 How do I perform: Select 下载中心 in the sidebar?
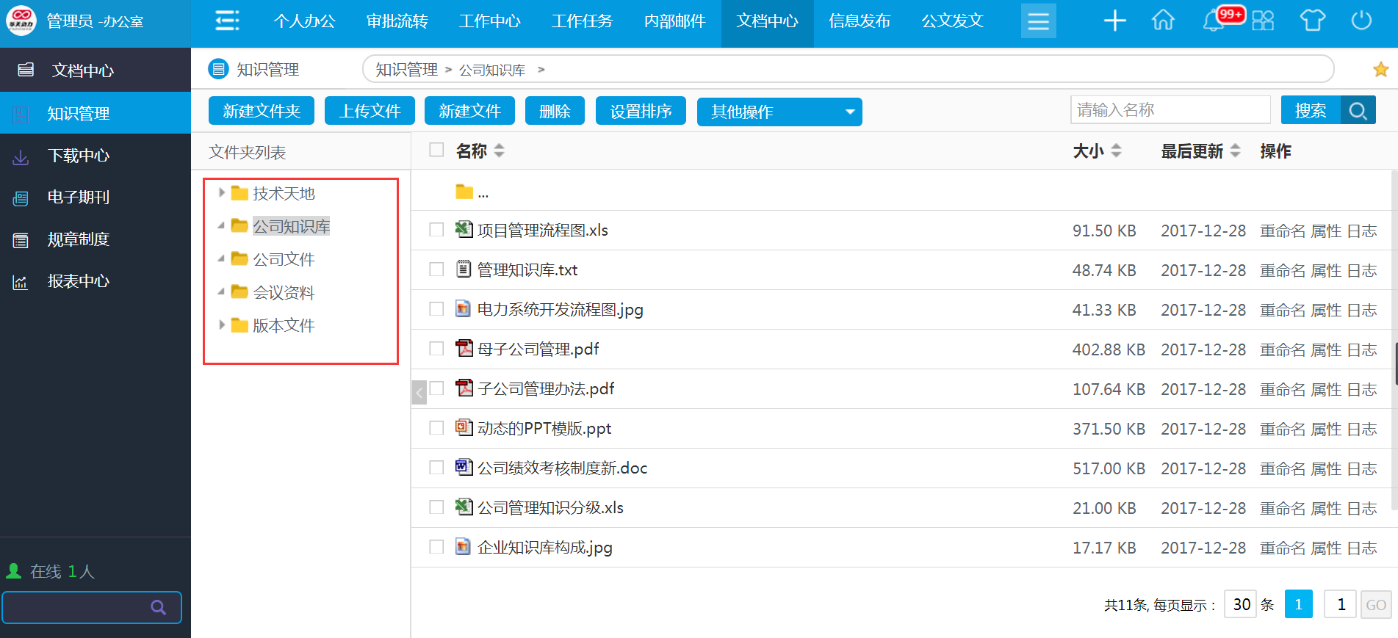point(79,156)
